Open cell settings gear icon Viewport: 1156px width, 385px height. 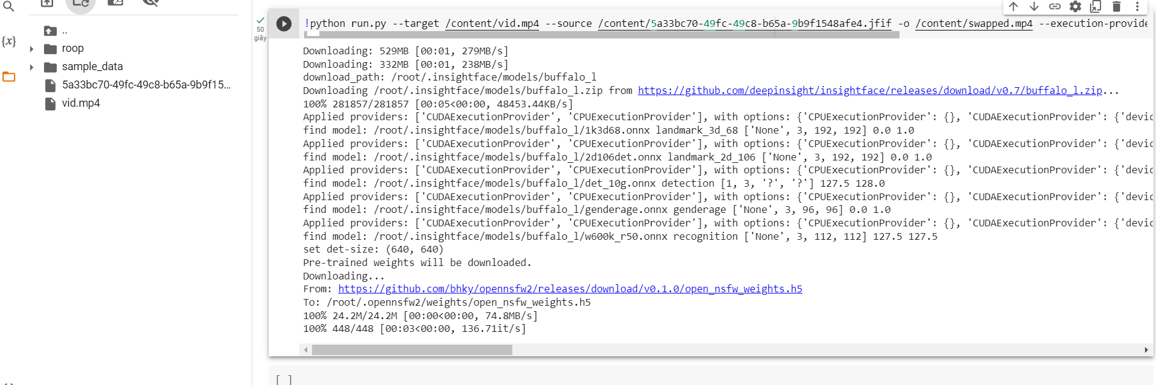(x=1075, y=7)
